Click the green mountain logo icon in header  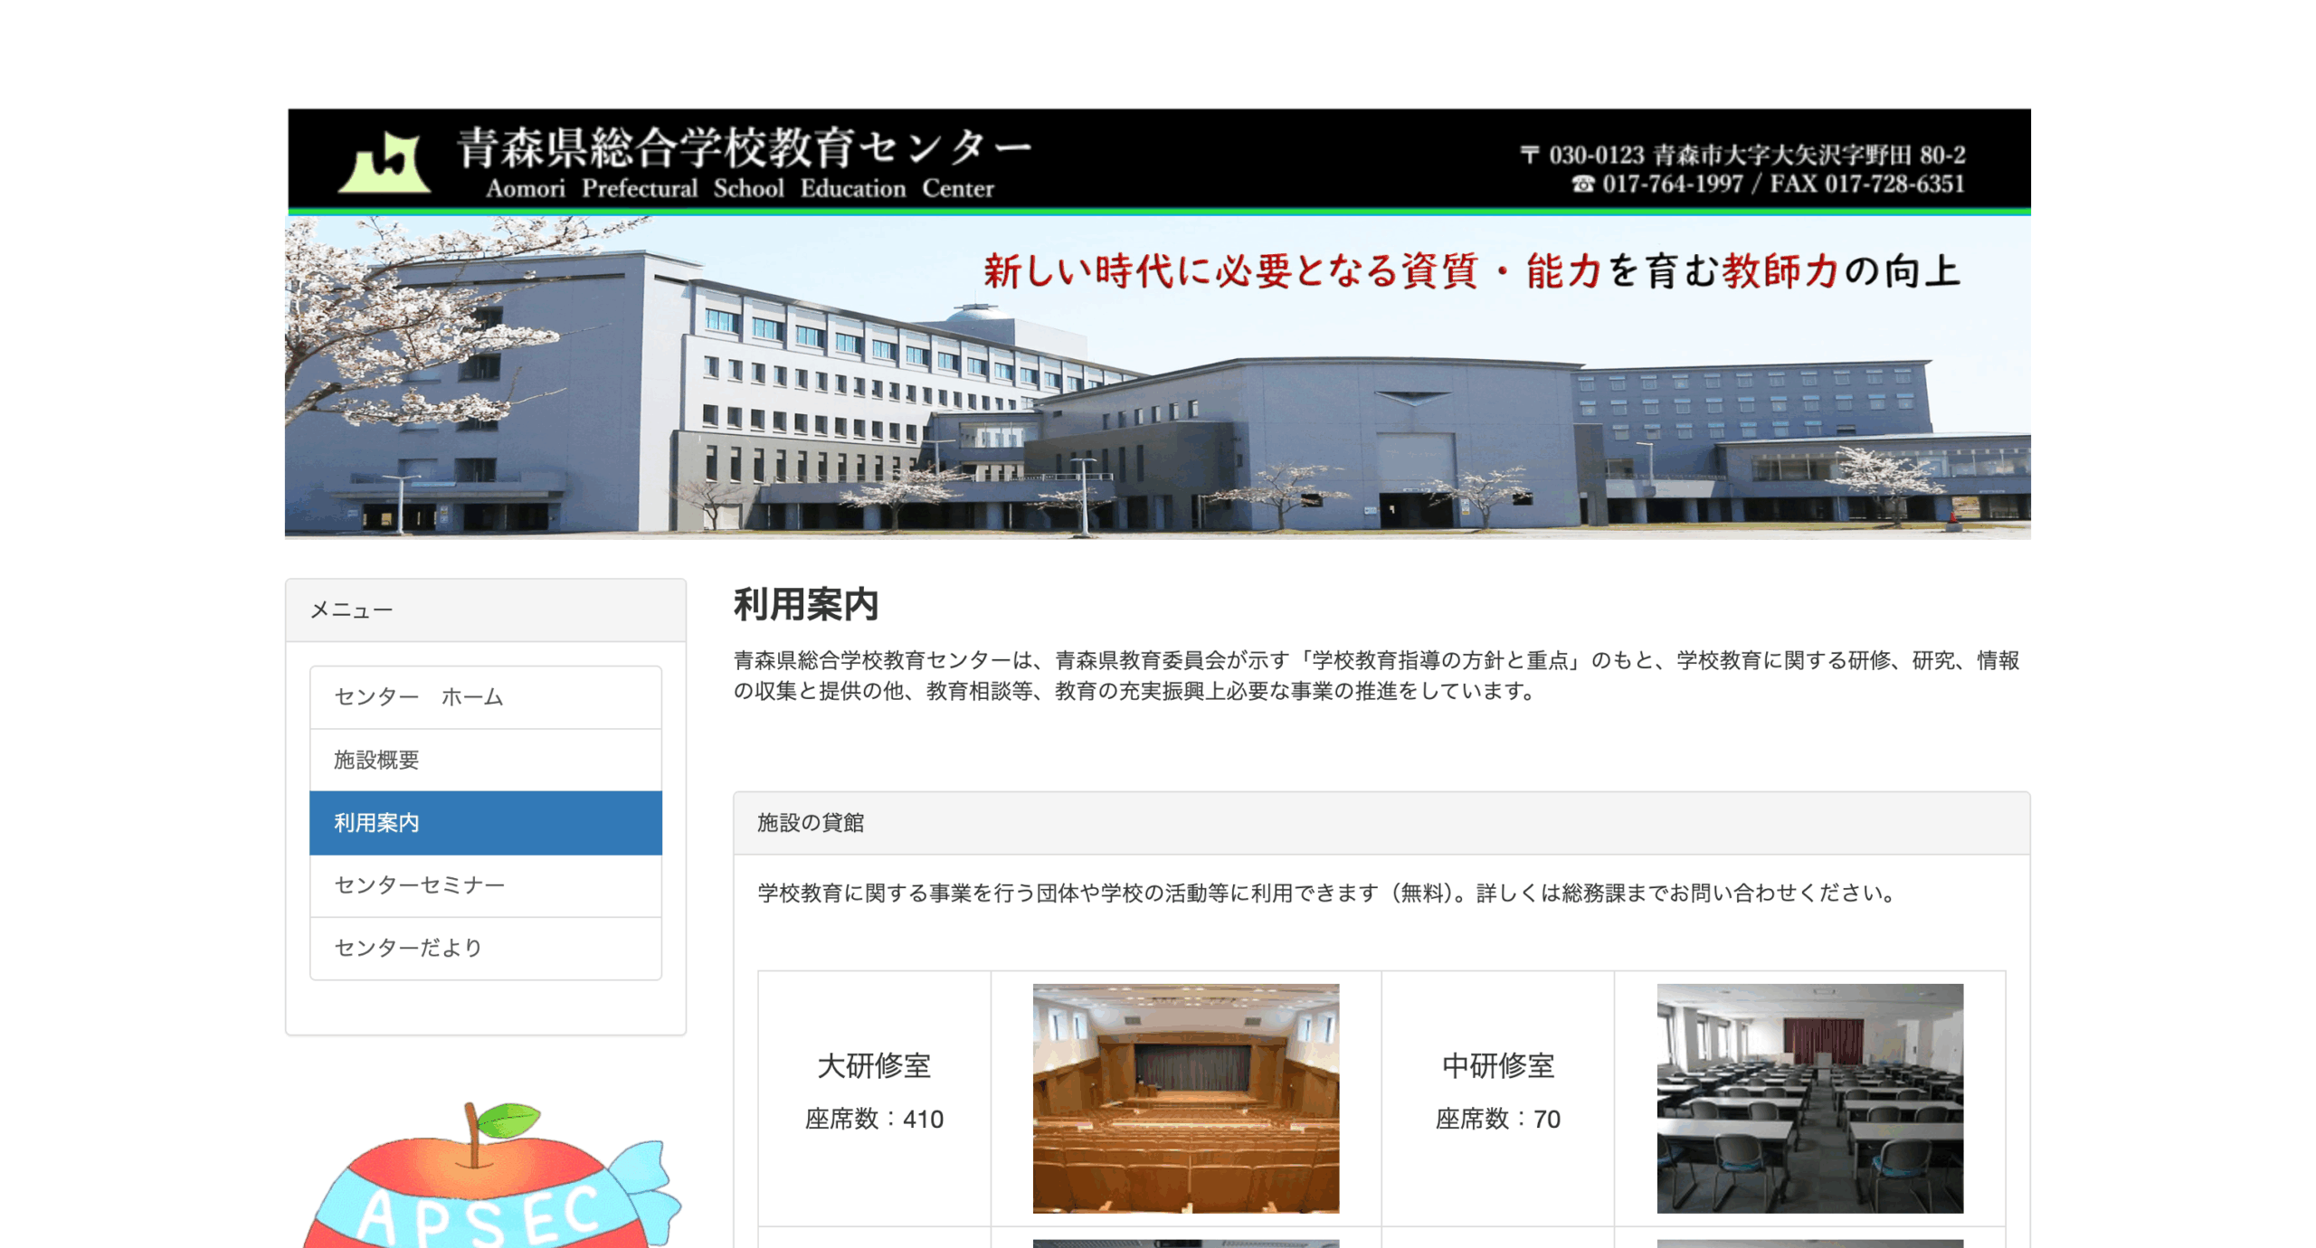pos(383,163)
